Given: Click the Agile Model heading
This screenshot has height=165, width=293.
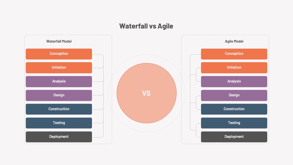Looking at the screenshot, I should (234, 41).
